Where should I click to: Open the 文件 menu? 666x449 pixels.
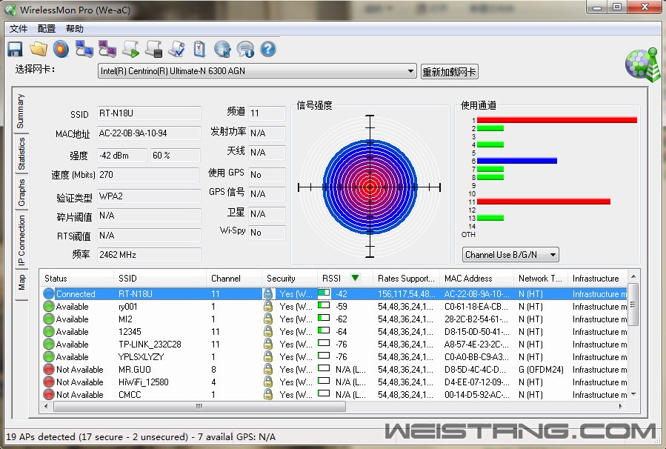point(19,28)
